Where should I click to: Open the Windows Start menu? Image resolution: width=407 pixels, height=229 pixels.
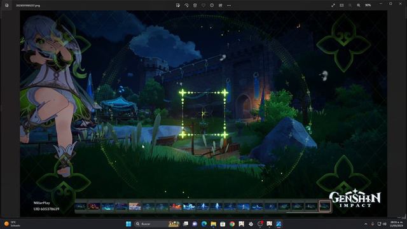click(x=128, y=224)
